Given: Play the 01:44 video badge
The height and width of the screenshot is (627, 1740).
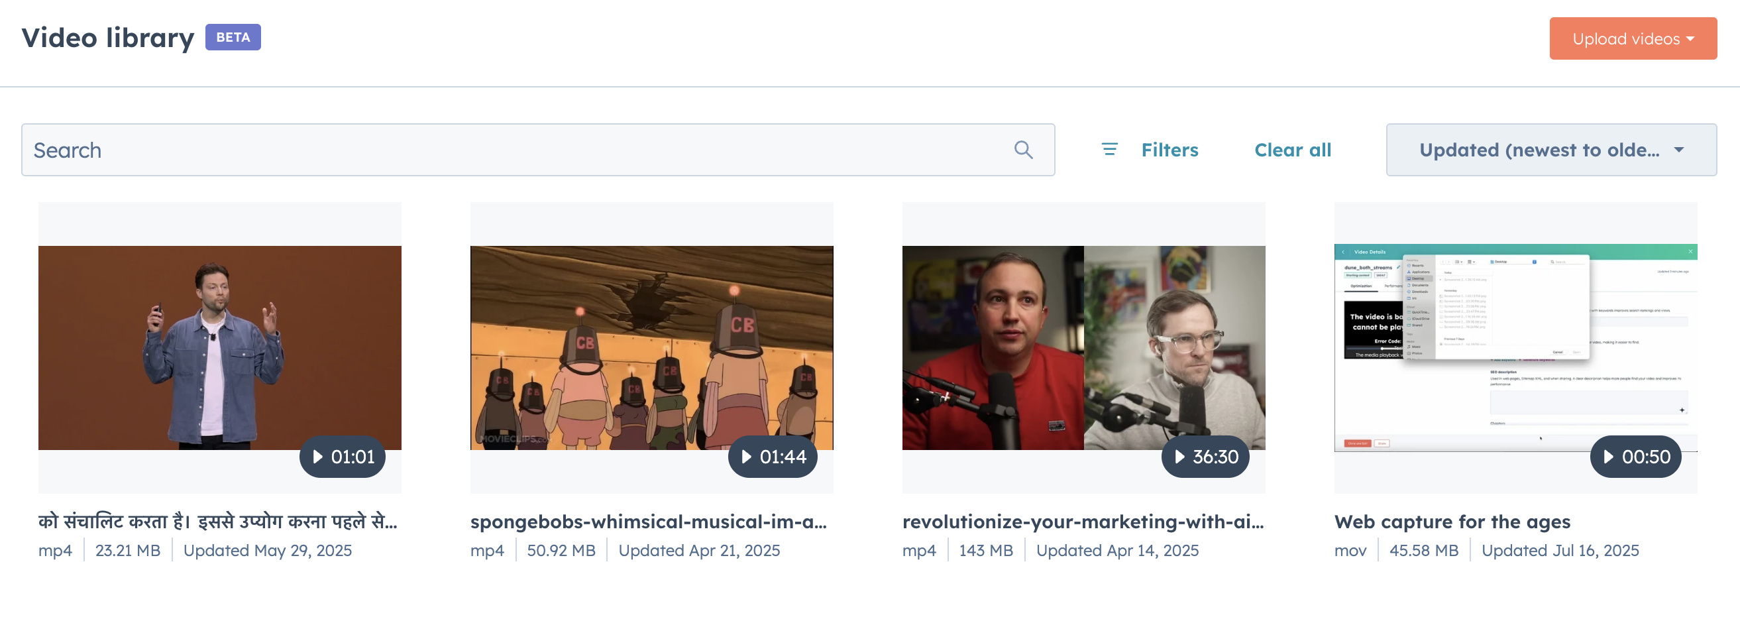Looking at the screenshot, I should [772, 457].
